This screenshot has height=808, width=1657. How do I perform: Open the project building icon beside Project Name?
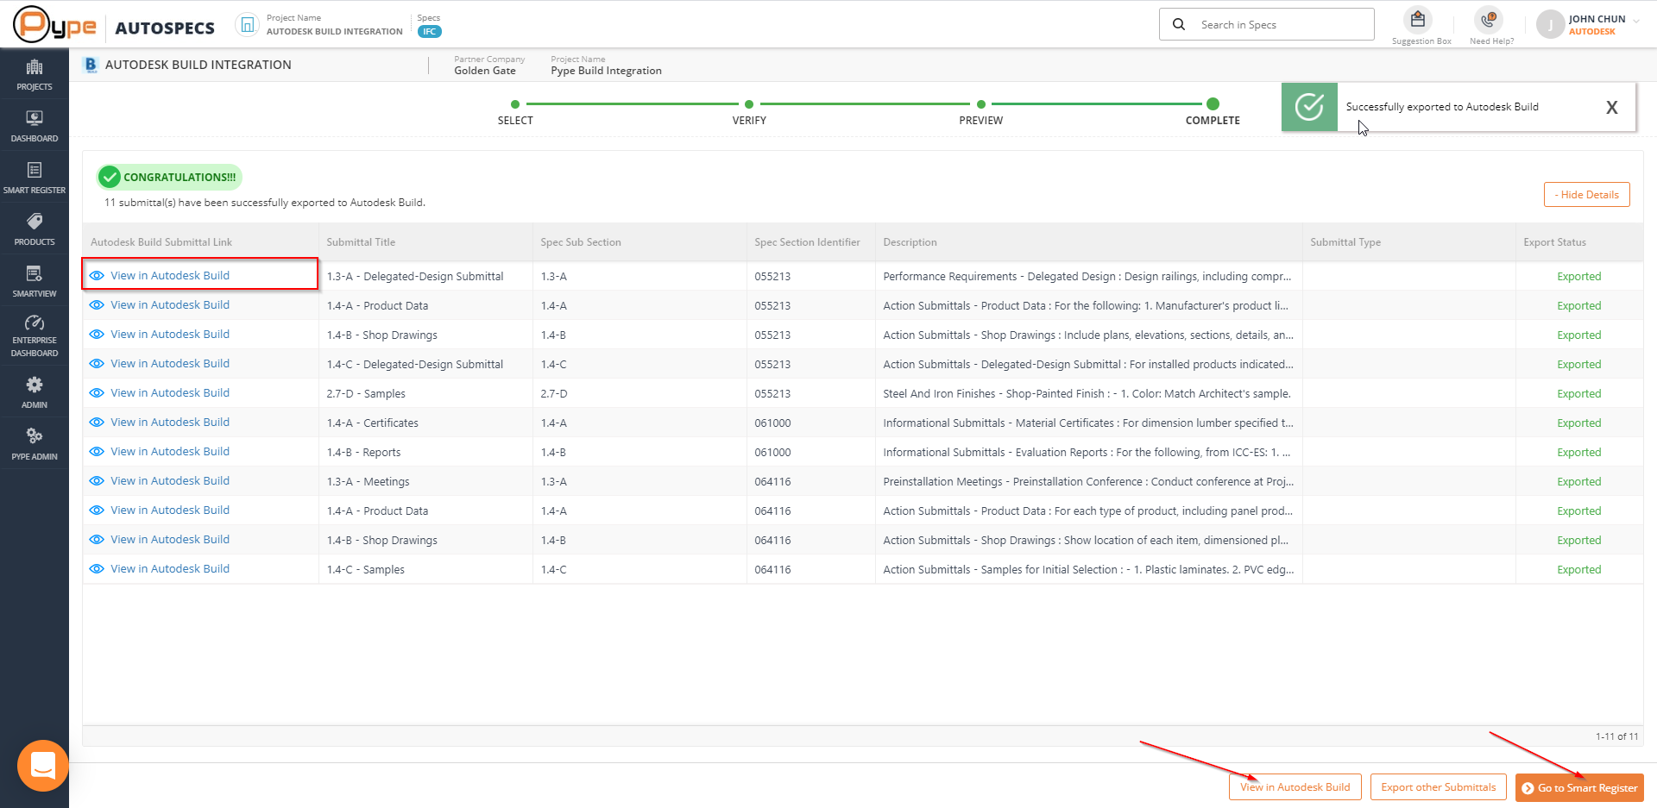point(248,25)
